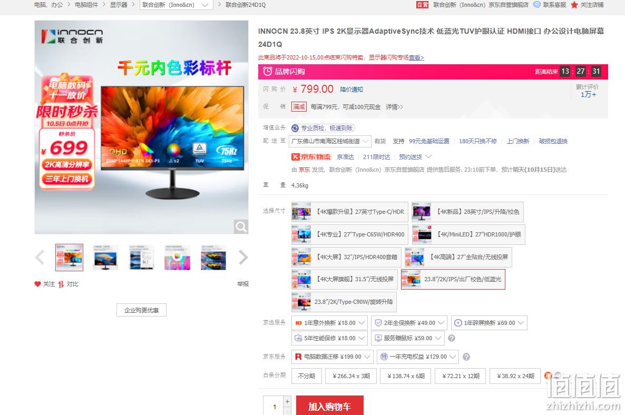The image size is (625, 415).
Task: Go to 电脑、办公 breadcrumb category
Action: click(x=48, y=5)
